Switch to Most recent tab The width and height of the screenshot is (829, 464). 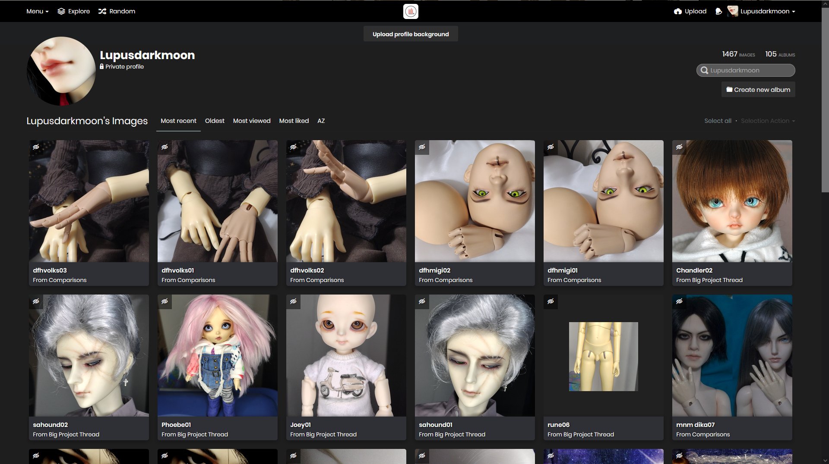click(178, 121)
